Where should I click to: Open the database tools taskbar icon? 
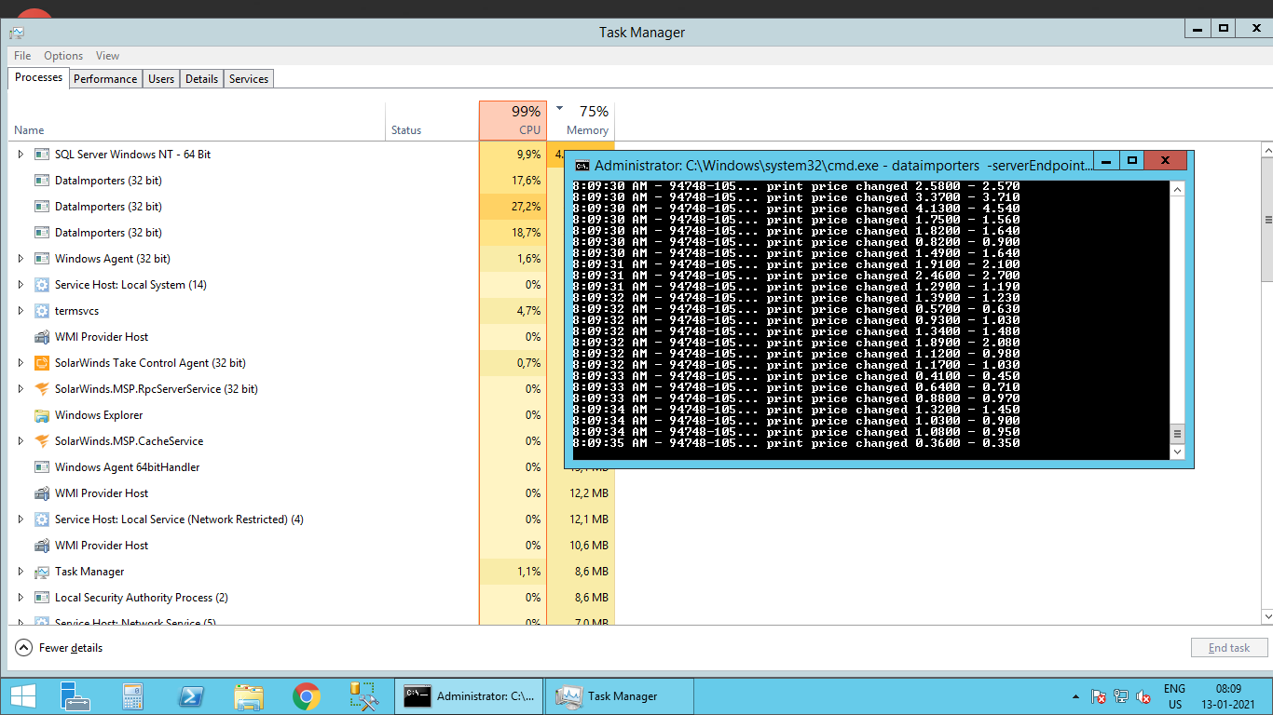click(363, 696)
